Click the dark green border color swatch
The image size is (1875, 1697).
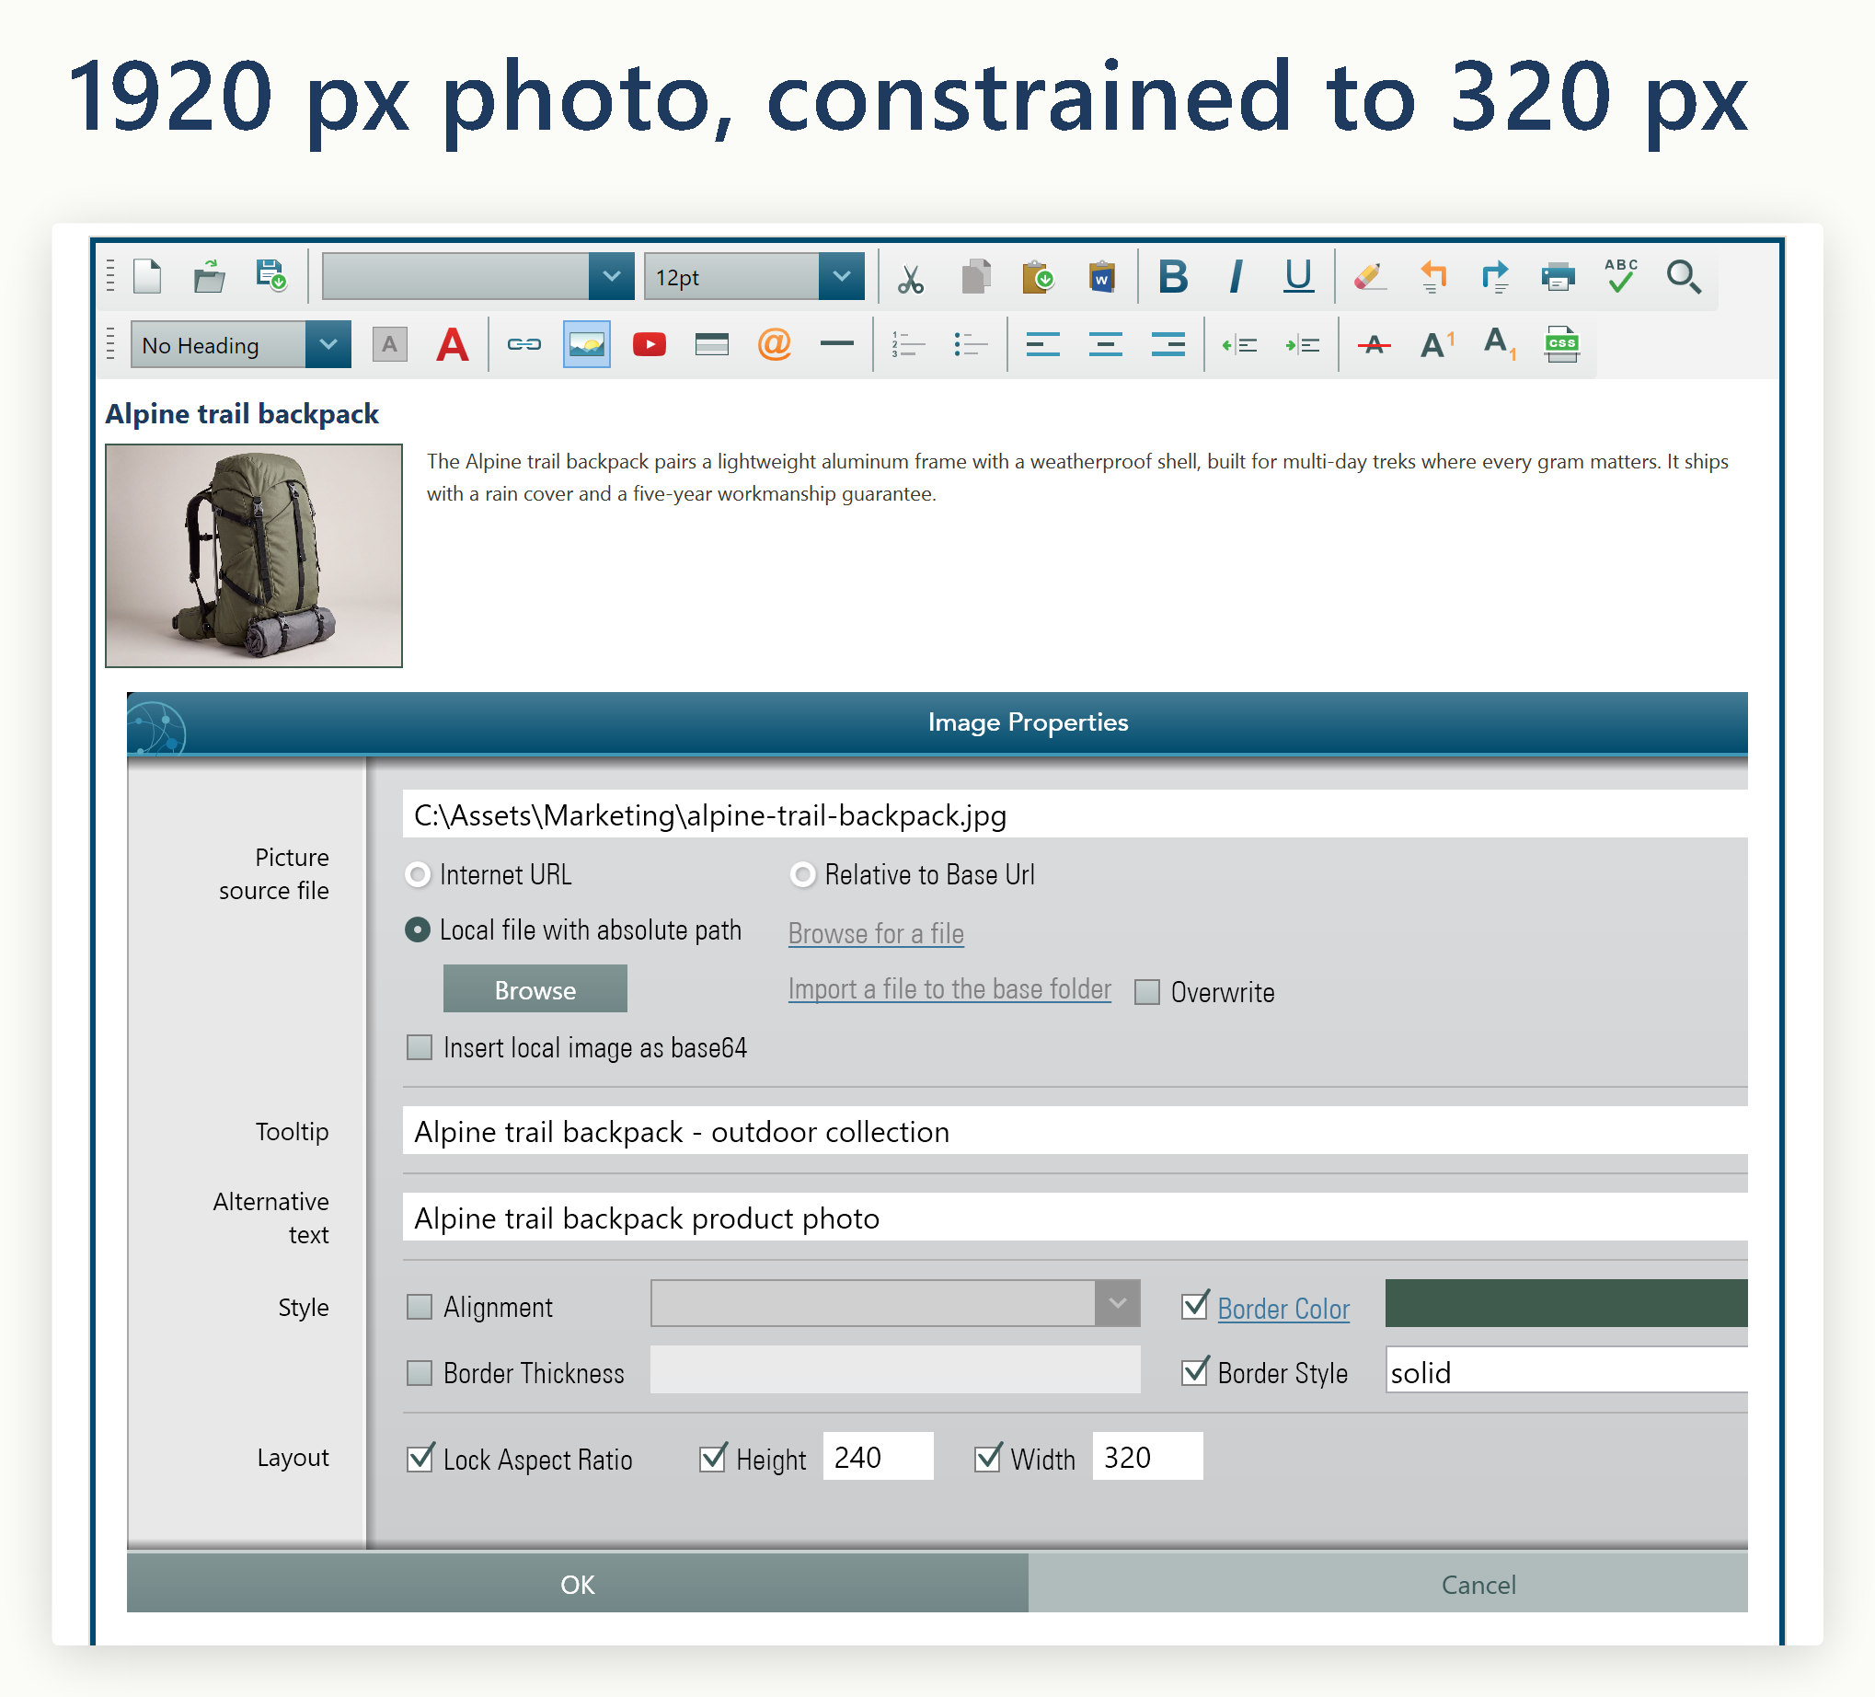(x=1566, y=1303)
